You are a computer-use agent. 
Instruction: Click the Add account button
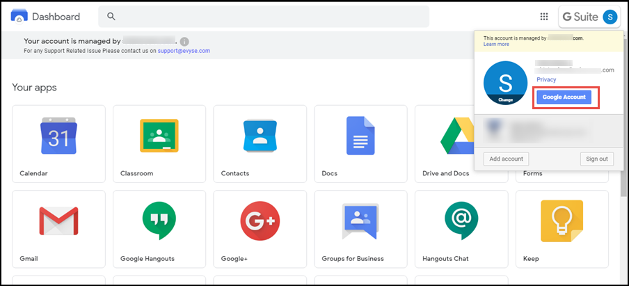click(x=506, y=159)
